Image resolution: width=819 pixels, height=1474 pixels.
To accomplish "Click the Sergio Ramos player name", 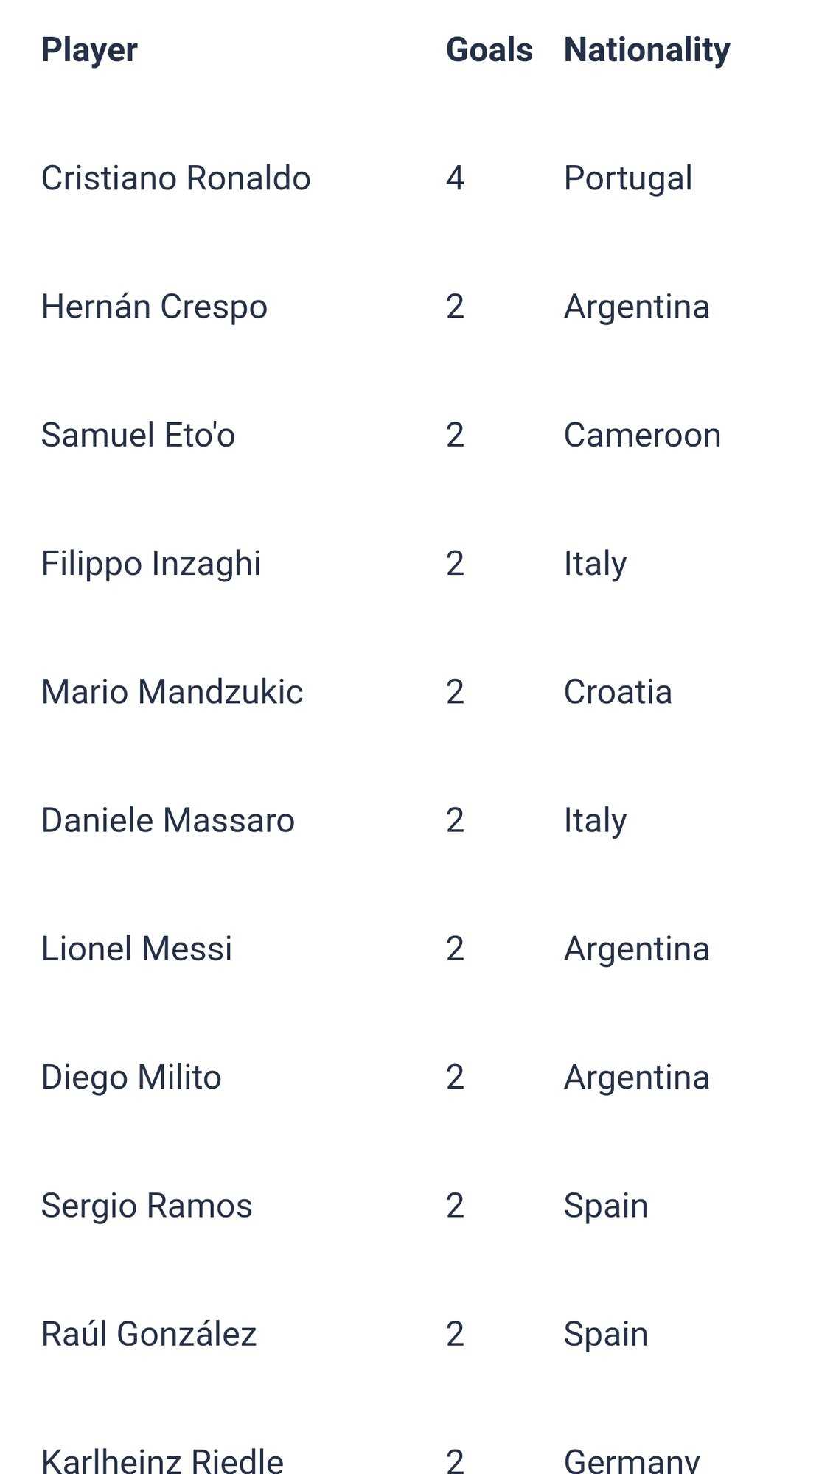I will pos(147,1206).
